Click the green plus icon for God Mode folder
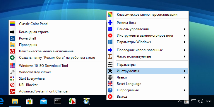The width and height of the screenshot is (214, 107). tap(12, 58)
